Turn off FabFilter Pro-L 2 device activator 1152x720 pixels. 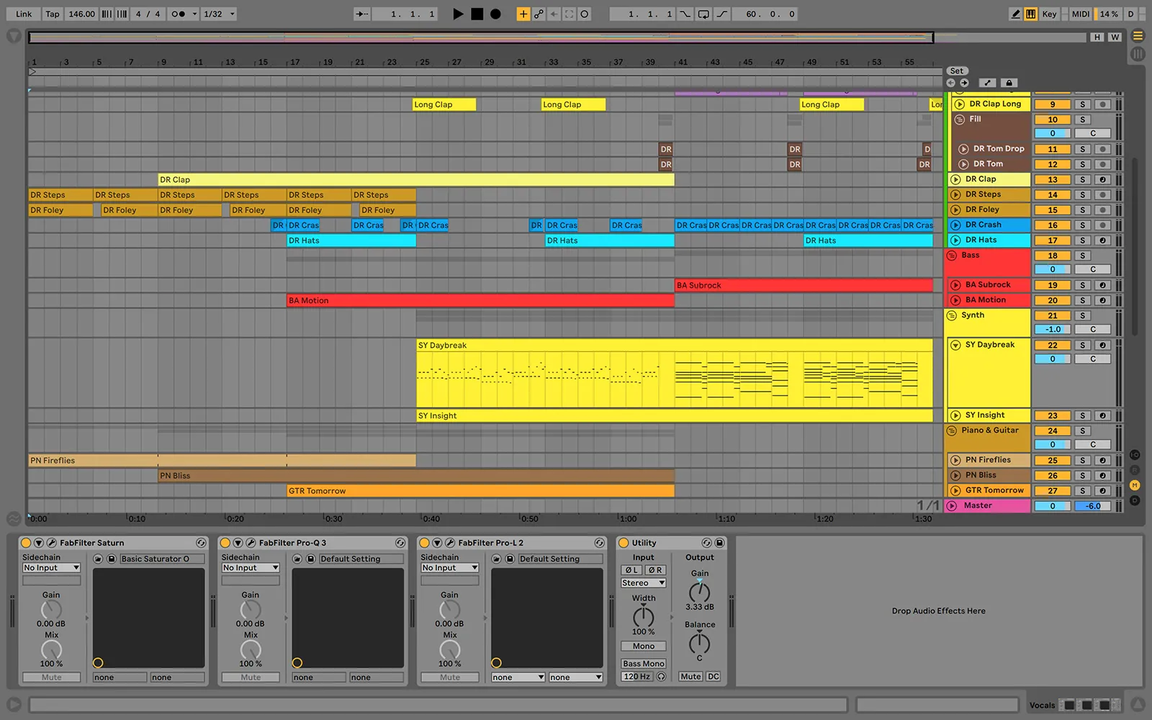tap(425, 543)
